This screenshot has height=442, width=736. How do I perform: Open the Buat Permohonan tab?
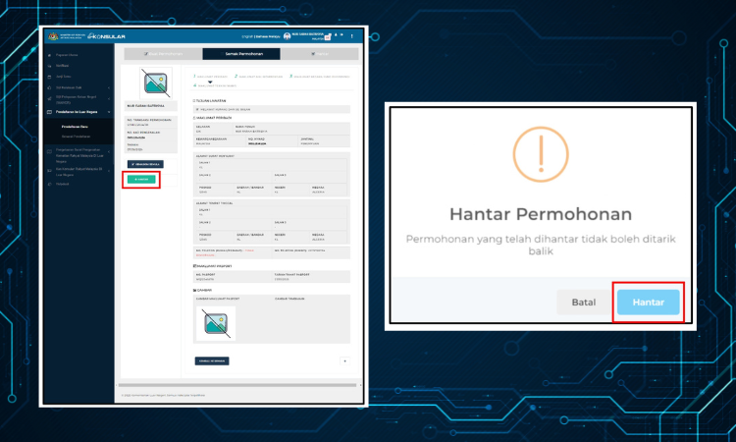pos(163,54)
